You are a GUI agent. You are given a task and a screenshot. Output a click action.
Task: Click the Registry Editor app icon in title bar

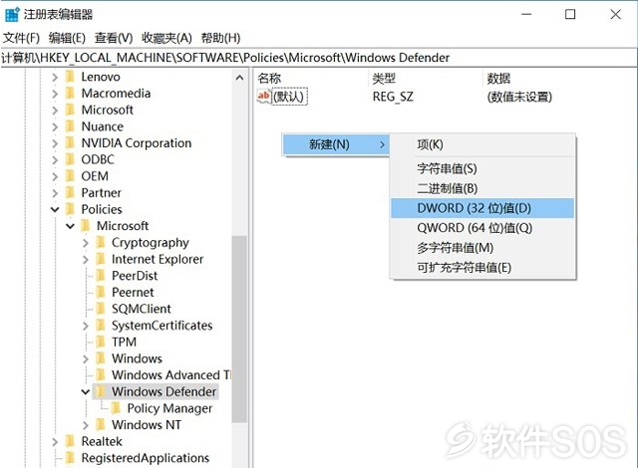[x=12, y=15]
